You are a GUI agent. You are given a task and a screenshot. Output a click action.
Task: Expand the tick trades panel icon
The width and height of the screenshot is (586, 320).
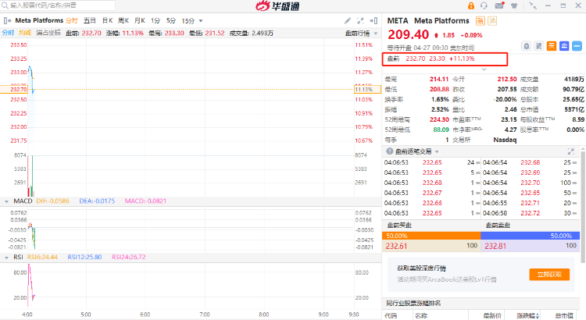570,151
